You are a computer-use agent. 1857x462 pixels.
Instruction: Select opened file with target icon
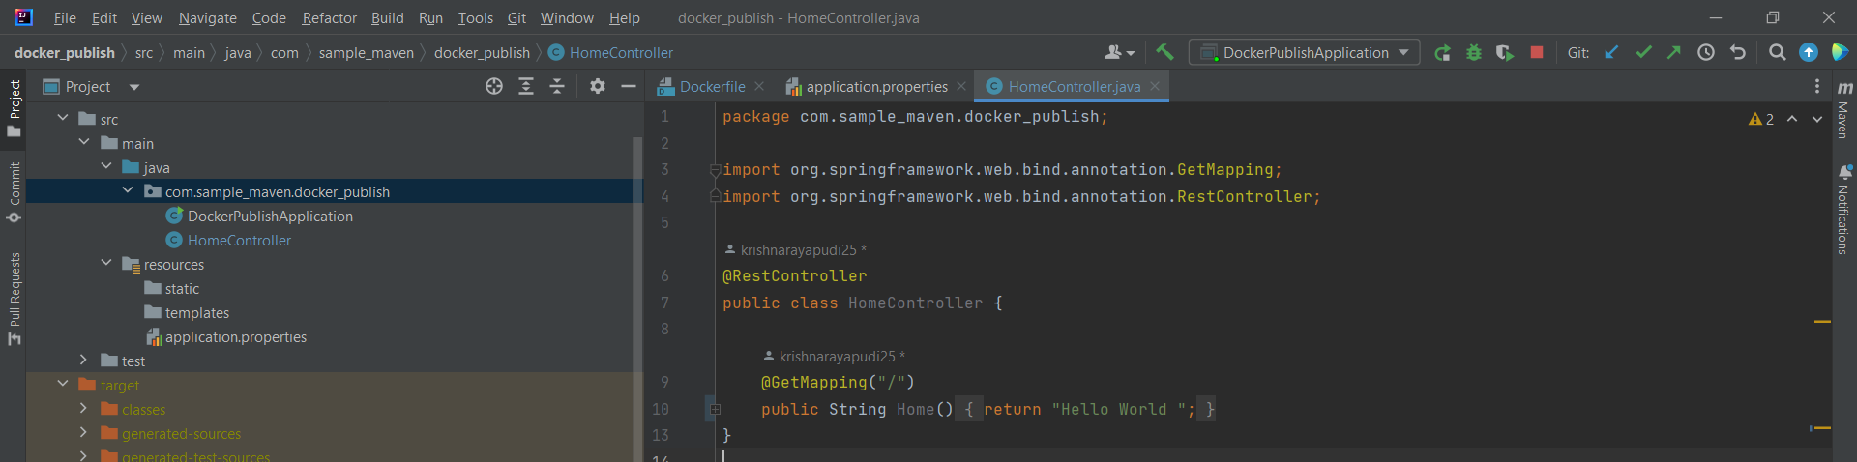(494, 86)
